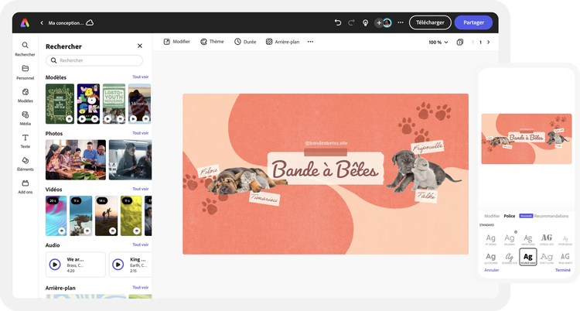Open the user profile avatar
Image resolution: width=580 pixels, height=311 pixels.
(387, 22)
